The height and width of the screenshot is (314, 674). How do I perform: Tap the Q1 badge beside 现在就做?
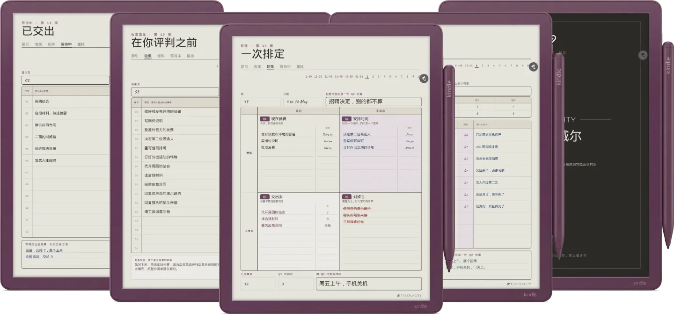coord(265,119)
